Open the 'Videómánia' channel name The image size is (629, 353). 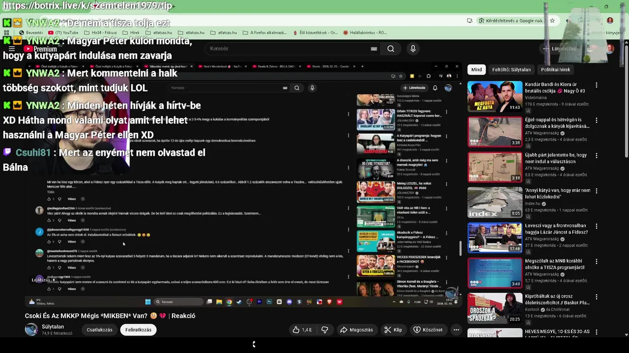(536, 98)
